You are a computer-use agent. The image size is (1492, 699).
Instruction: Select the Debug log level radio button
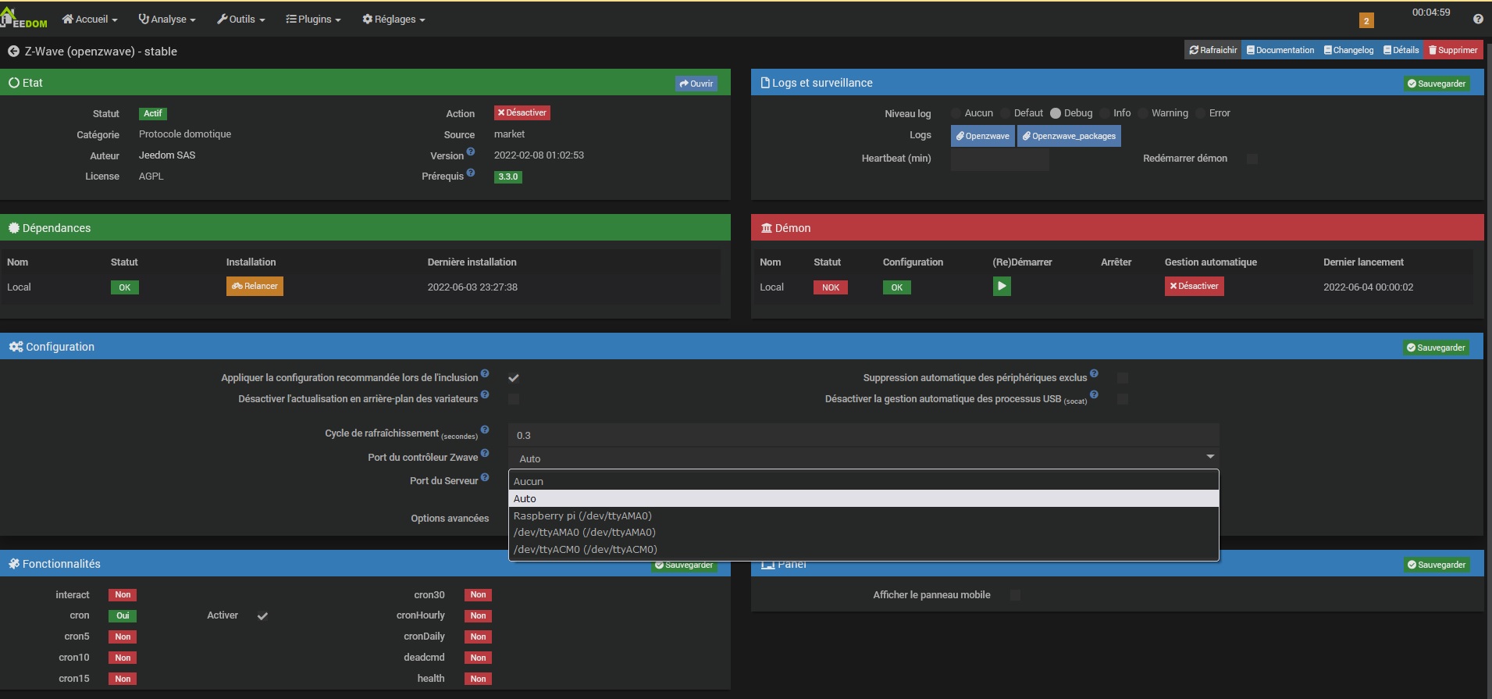[x=1056, y=113]
